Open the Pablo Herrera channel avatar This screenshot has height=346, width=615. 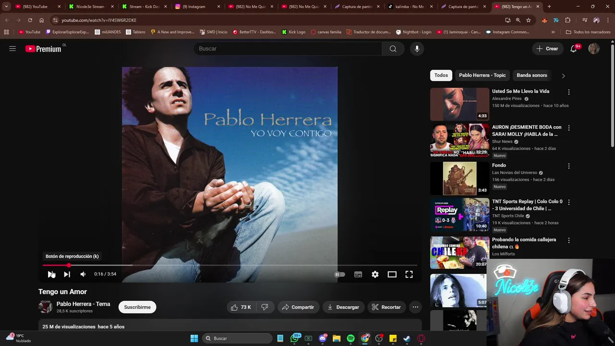pyautogui.click(x=46, y=307)
